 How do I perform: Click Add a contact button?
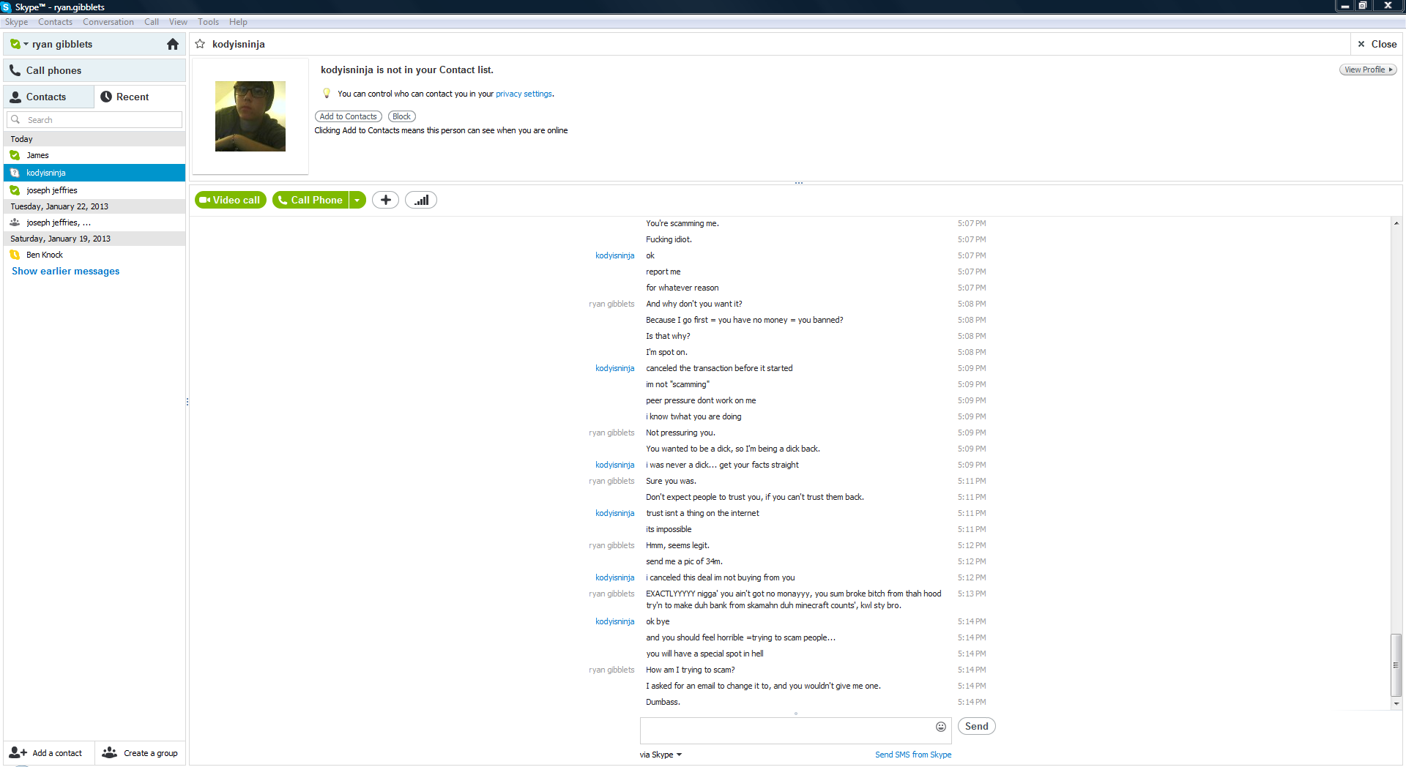[48, 753]
